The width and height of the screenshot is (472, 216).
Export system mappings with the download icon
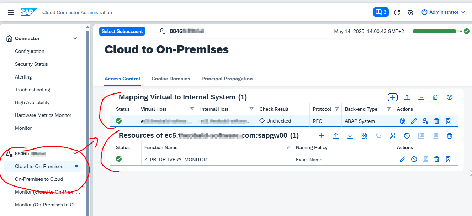[421, 97]
